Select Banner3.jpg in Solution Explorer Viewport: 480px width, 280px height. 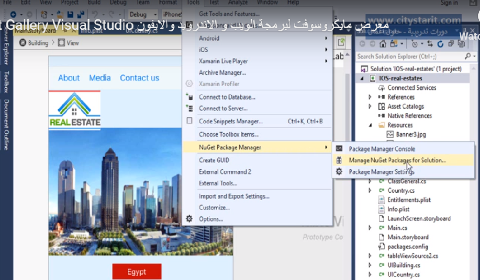411,134
